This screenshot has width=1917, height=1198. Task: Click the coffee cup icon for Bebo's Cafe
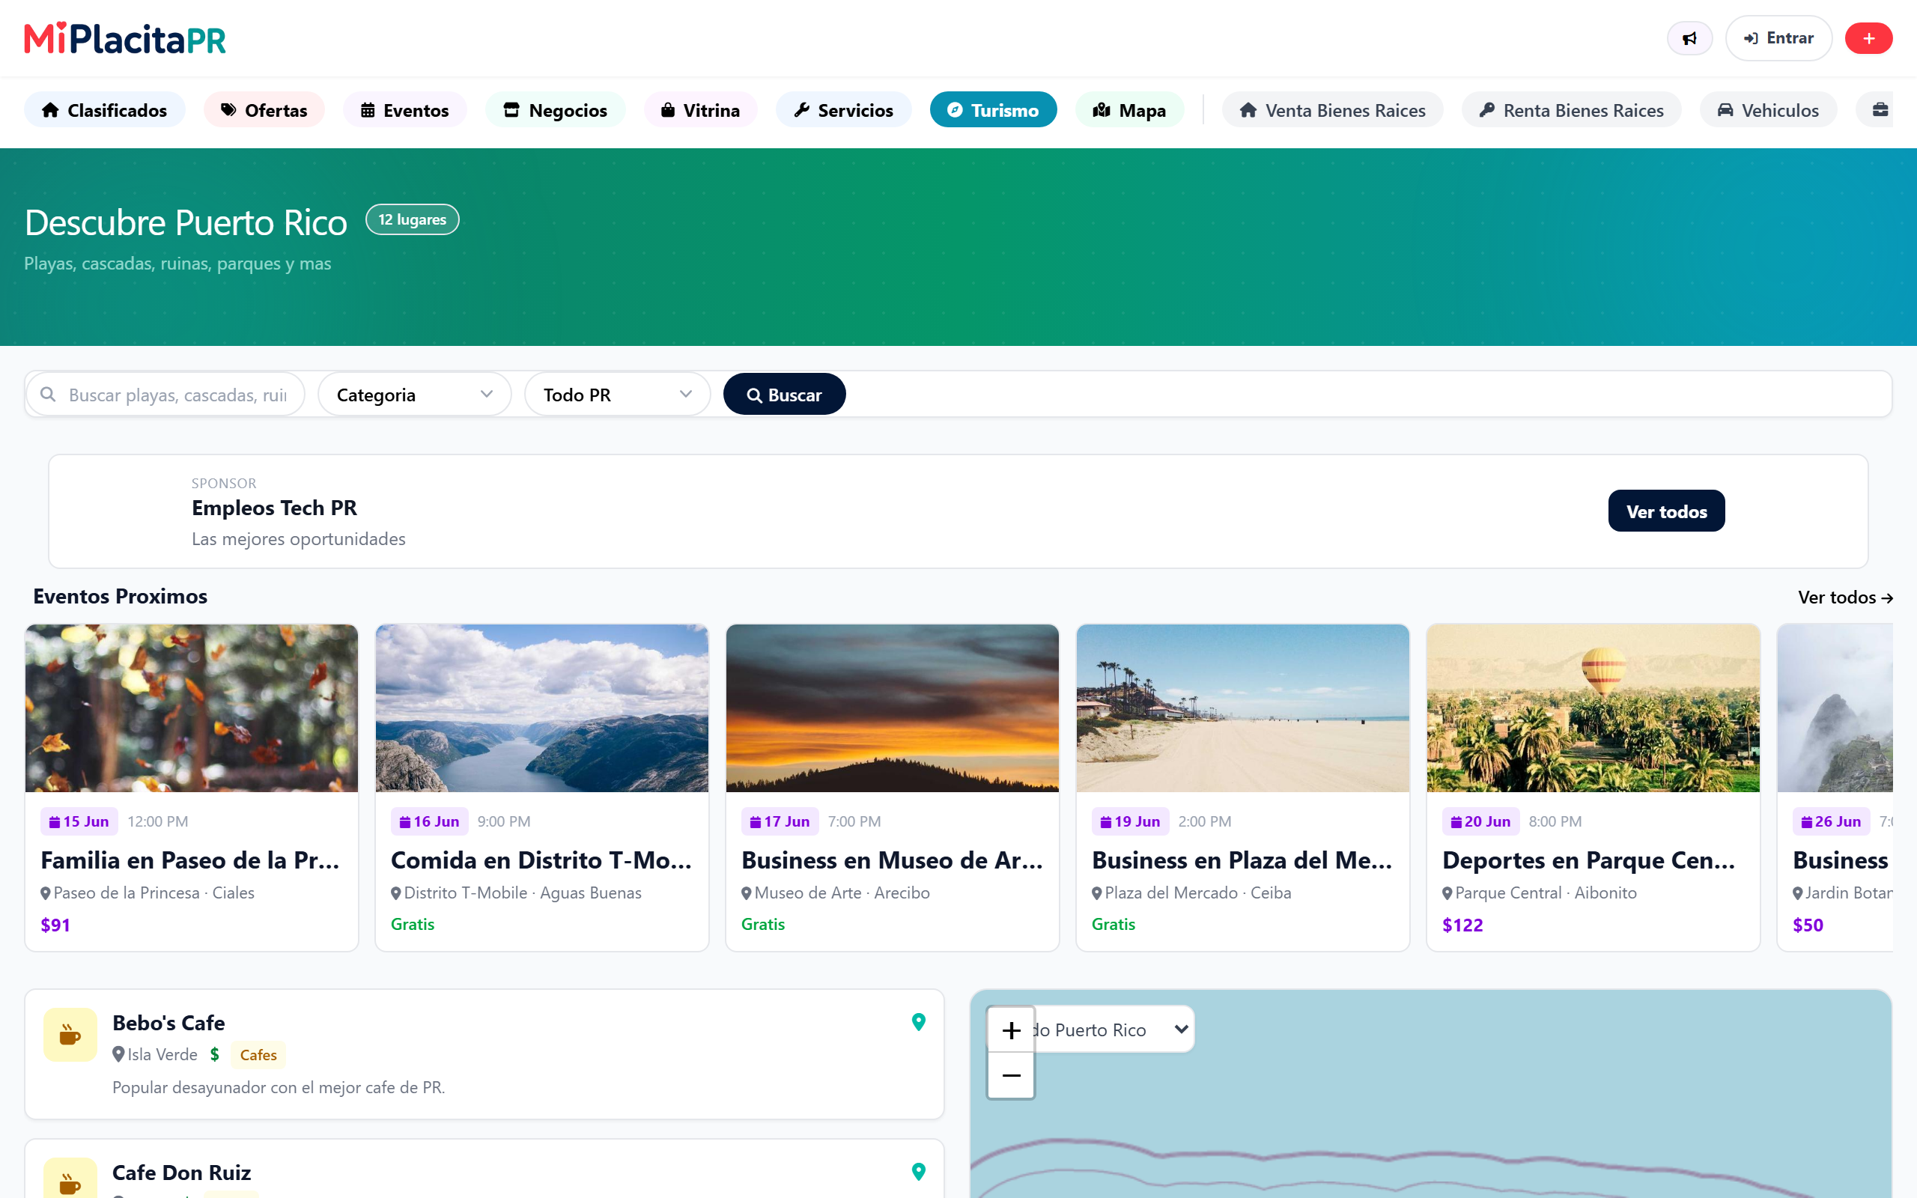70,1034
